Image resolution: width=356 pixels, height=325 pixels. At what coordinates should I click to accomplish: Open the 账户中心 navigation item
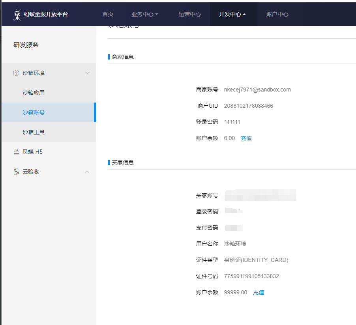click(x=277, y=14)
